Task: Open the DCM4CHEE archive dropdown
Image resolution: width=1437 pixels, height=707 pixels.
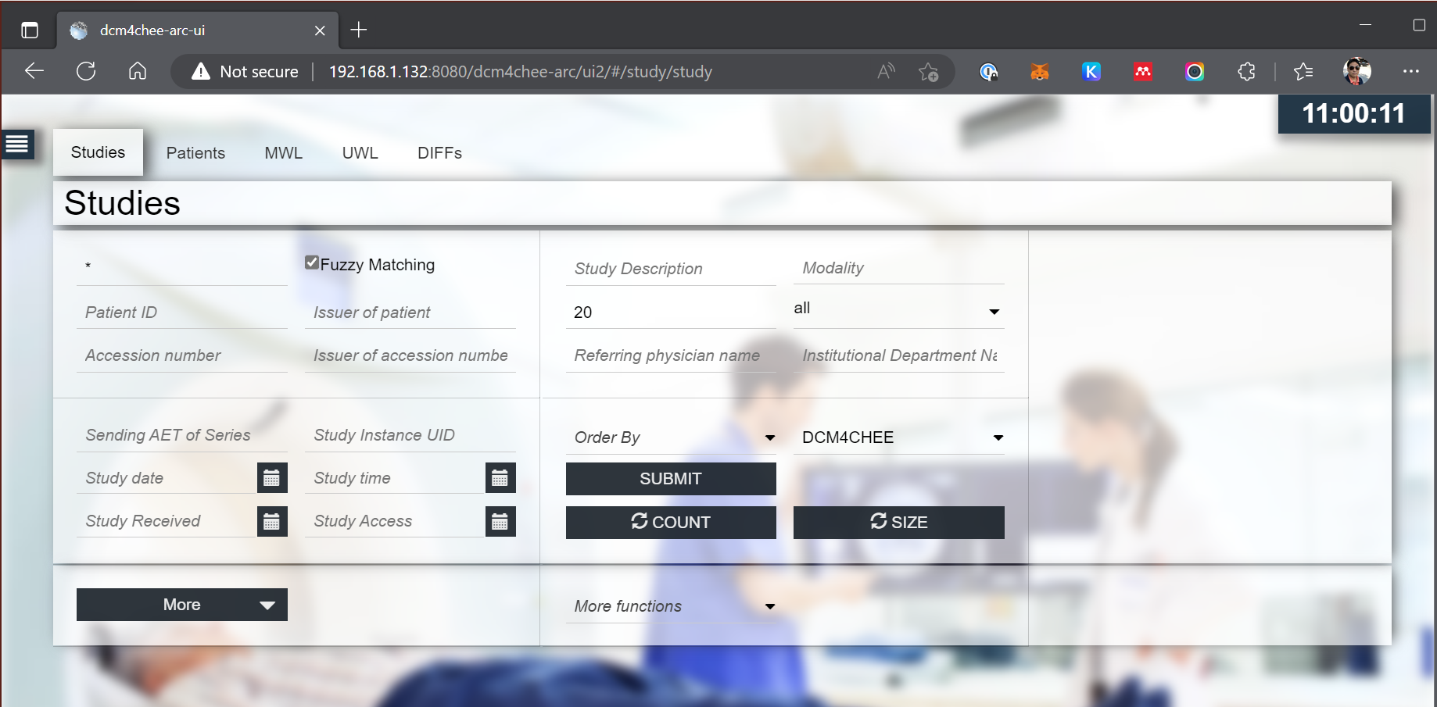Action: (898, 437)
